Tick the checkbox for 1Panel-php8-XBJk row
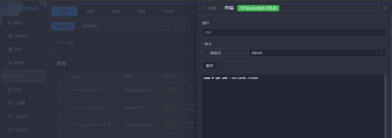Screen dimensions: 392x138 tap(61, 90)
